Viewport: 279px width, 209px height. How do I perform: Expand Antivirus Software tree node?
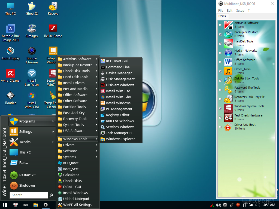(x=220, y=25)
